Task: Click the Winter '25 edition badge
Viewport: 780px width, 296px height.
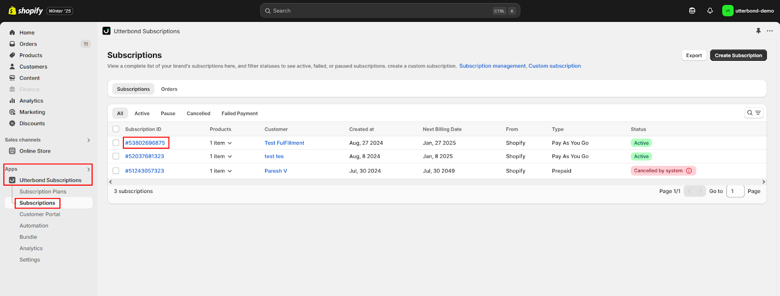Action: click(x=59, y=11)
